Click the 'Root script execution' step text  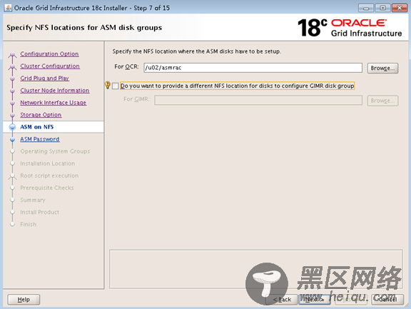click(49, 176)
